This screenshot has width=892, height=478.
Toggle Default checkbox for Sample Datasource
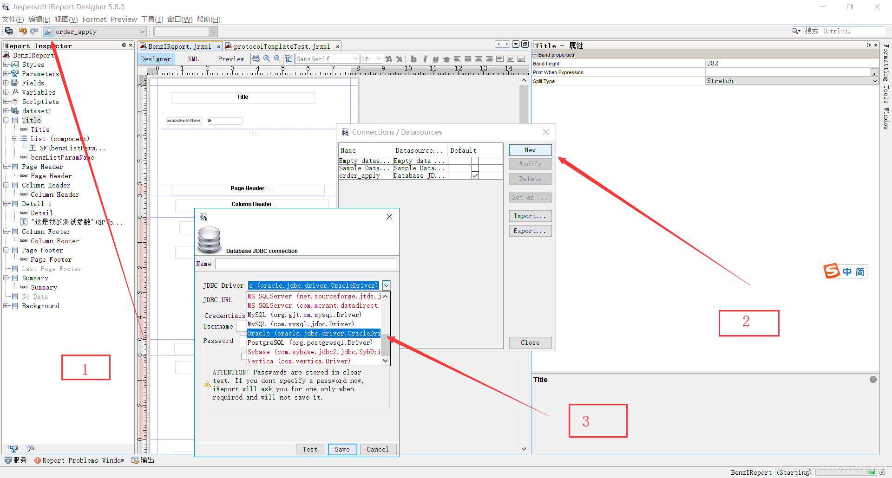click(475, 168)
